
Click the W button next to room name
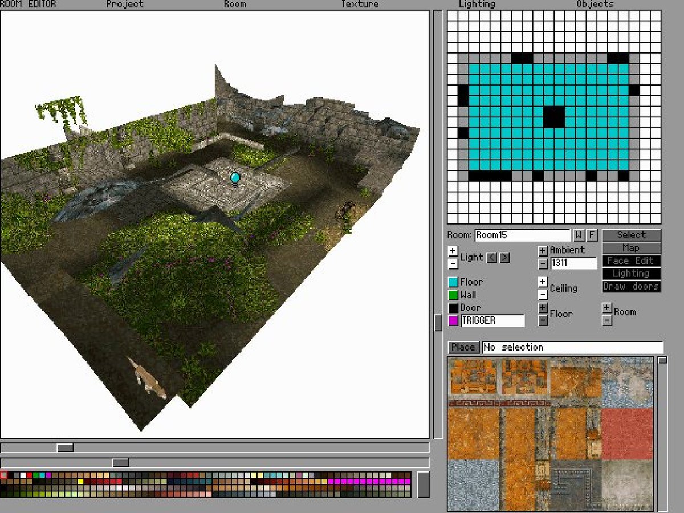tap(579, 235)
